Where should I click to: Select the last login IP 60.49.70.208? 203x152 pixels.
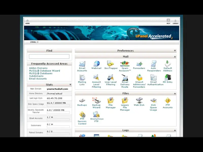pos(55,98)
